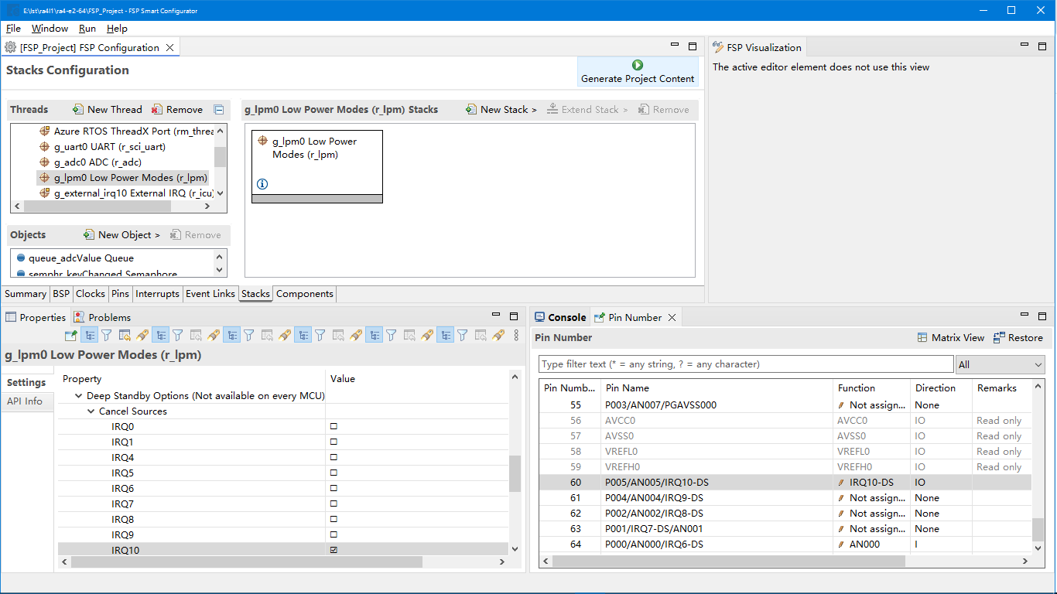The image size is (1057, 594).
Task: Select the g_adc0 ADC module in Threads
Action: coord(97,162)
